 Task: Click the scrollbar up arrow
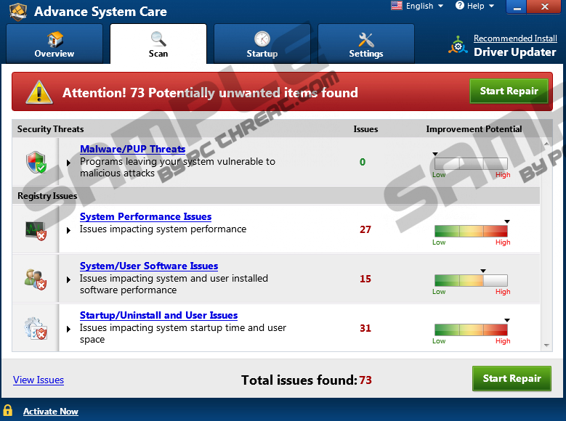click(x=546, y=144)
